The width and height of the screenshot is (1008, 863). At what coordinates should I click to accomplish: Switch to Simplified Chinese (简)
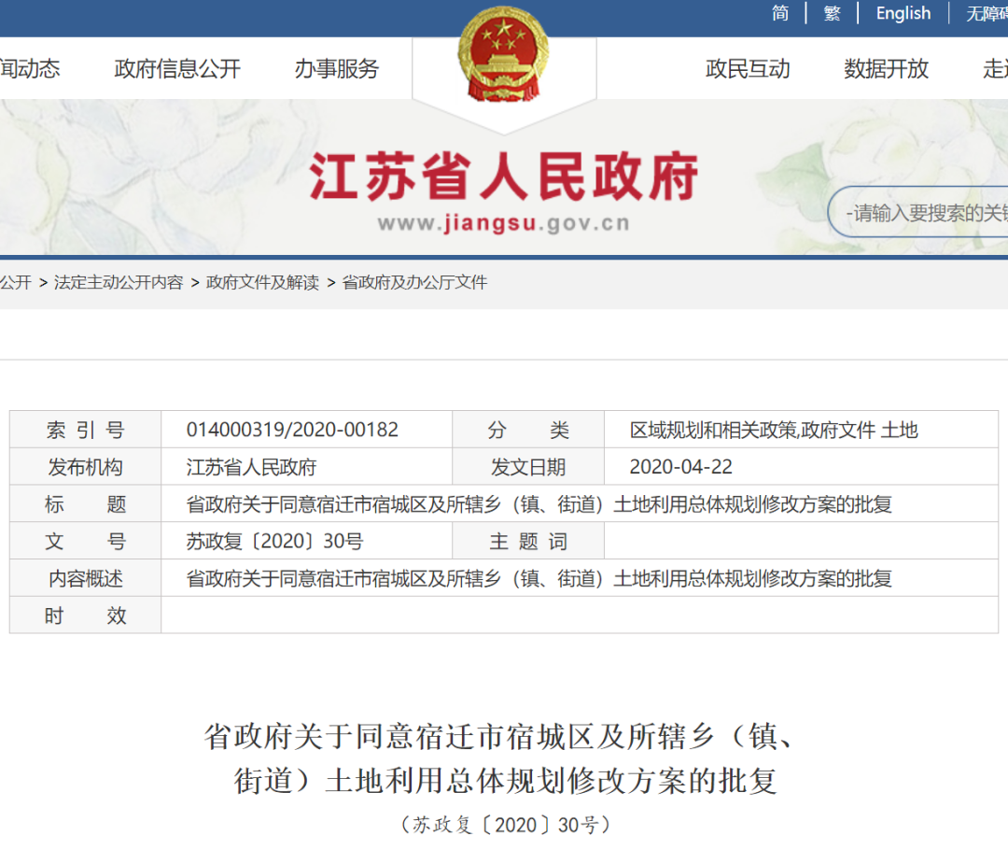click(x=779, y=13)
